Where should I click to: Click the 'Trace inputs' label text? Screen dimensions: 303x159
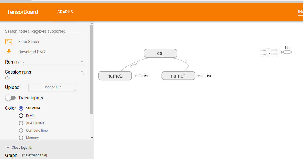[x=31, y=98]
